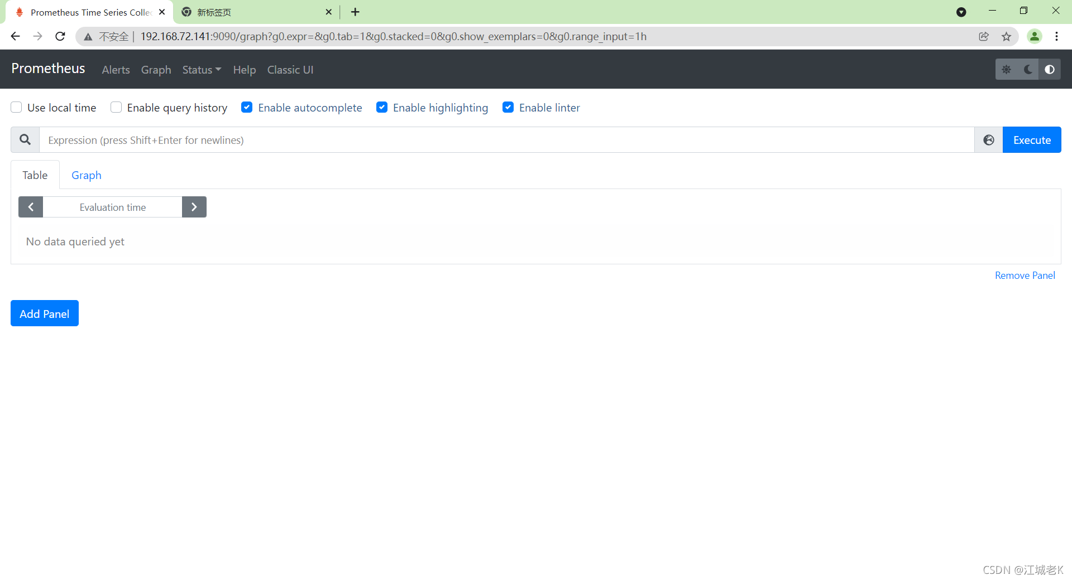Open the Chrome three-dot menu
The image size is (1072, 580).
point(1056,36)
